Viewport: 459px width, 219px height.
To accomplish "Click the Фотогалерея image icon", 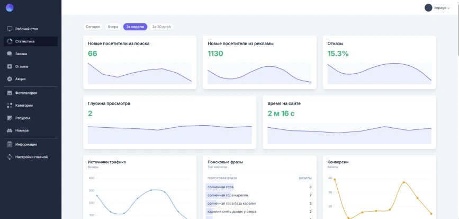I will tap(10, 93).
